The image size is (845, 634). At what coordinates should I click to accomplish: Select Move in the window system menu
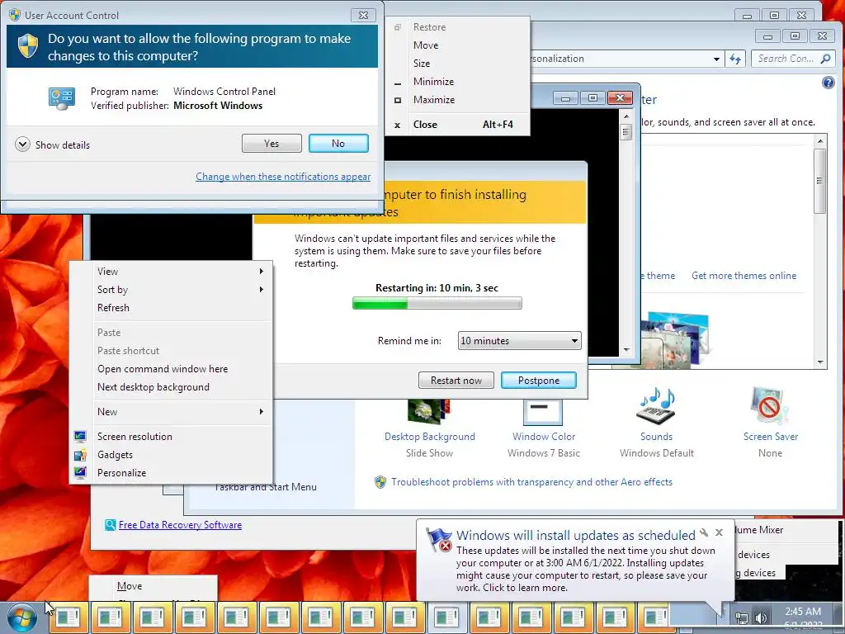point(457,45)
